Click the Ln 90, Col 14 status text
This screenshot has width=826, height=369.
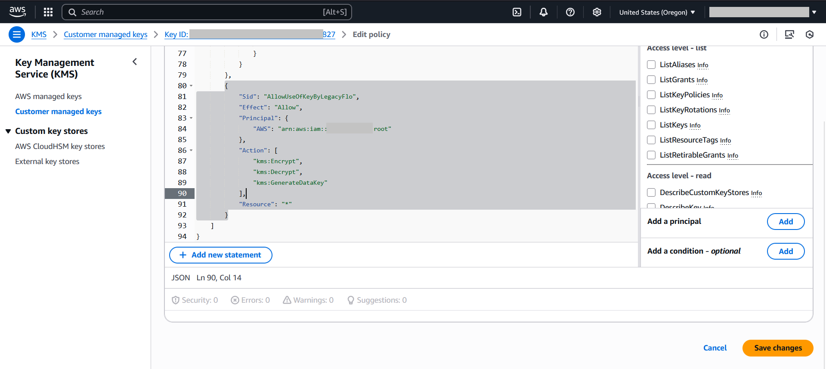pyautogui.click(x=219, y=278)
